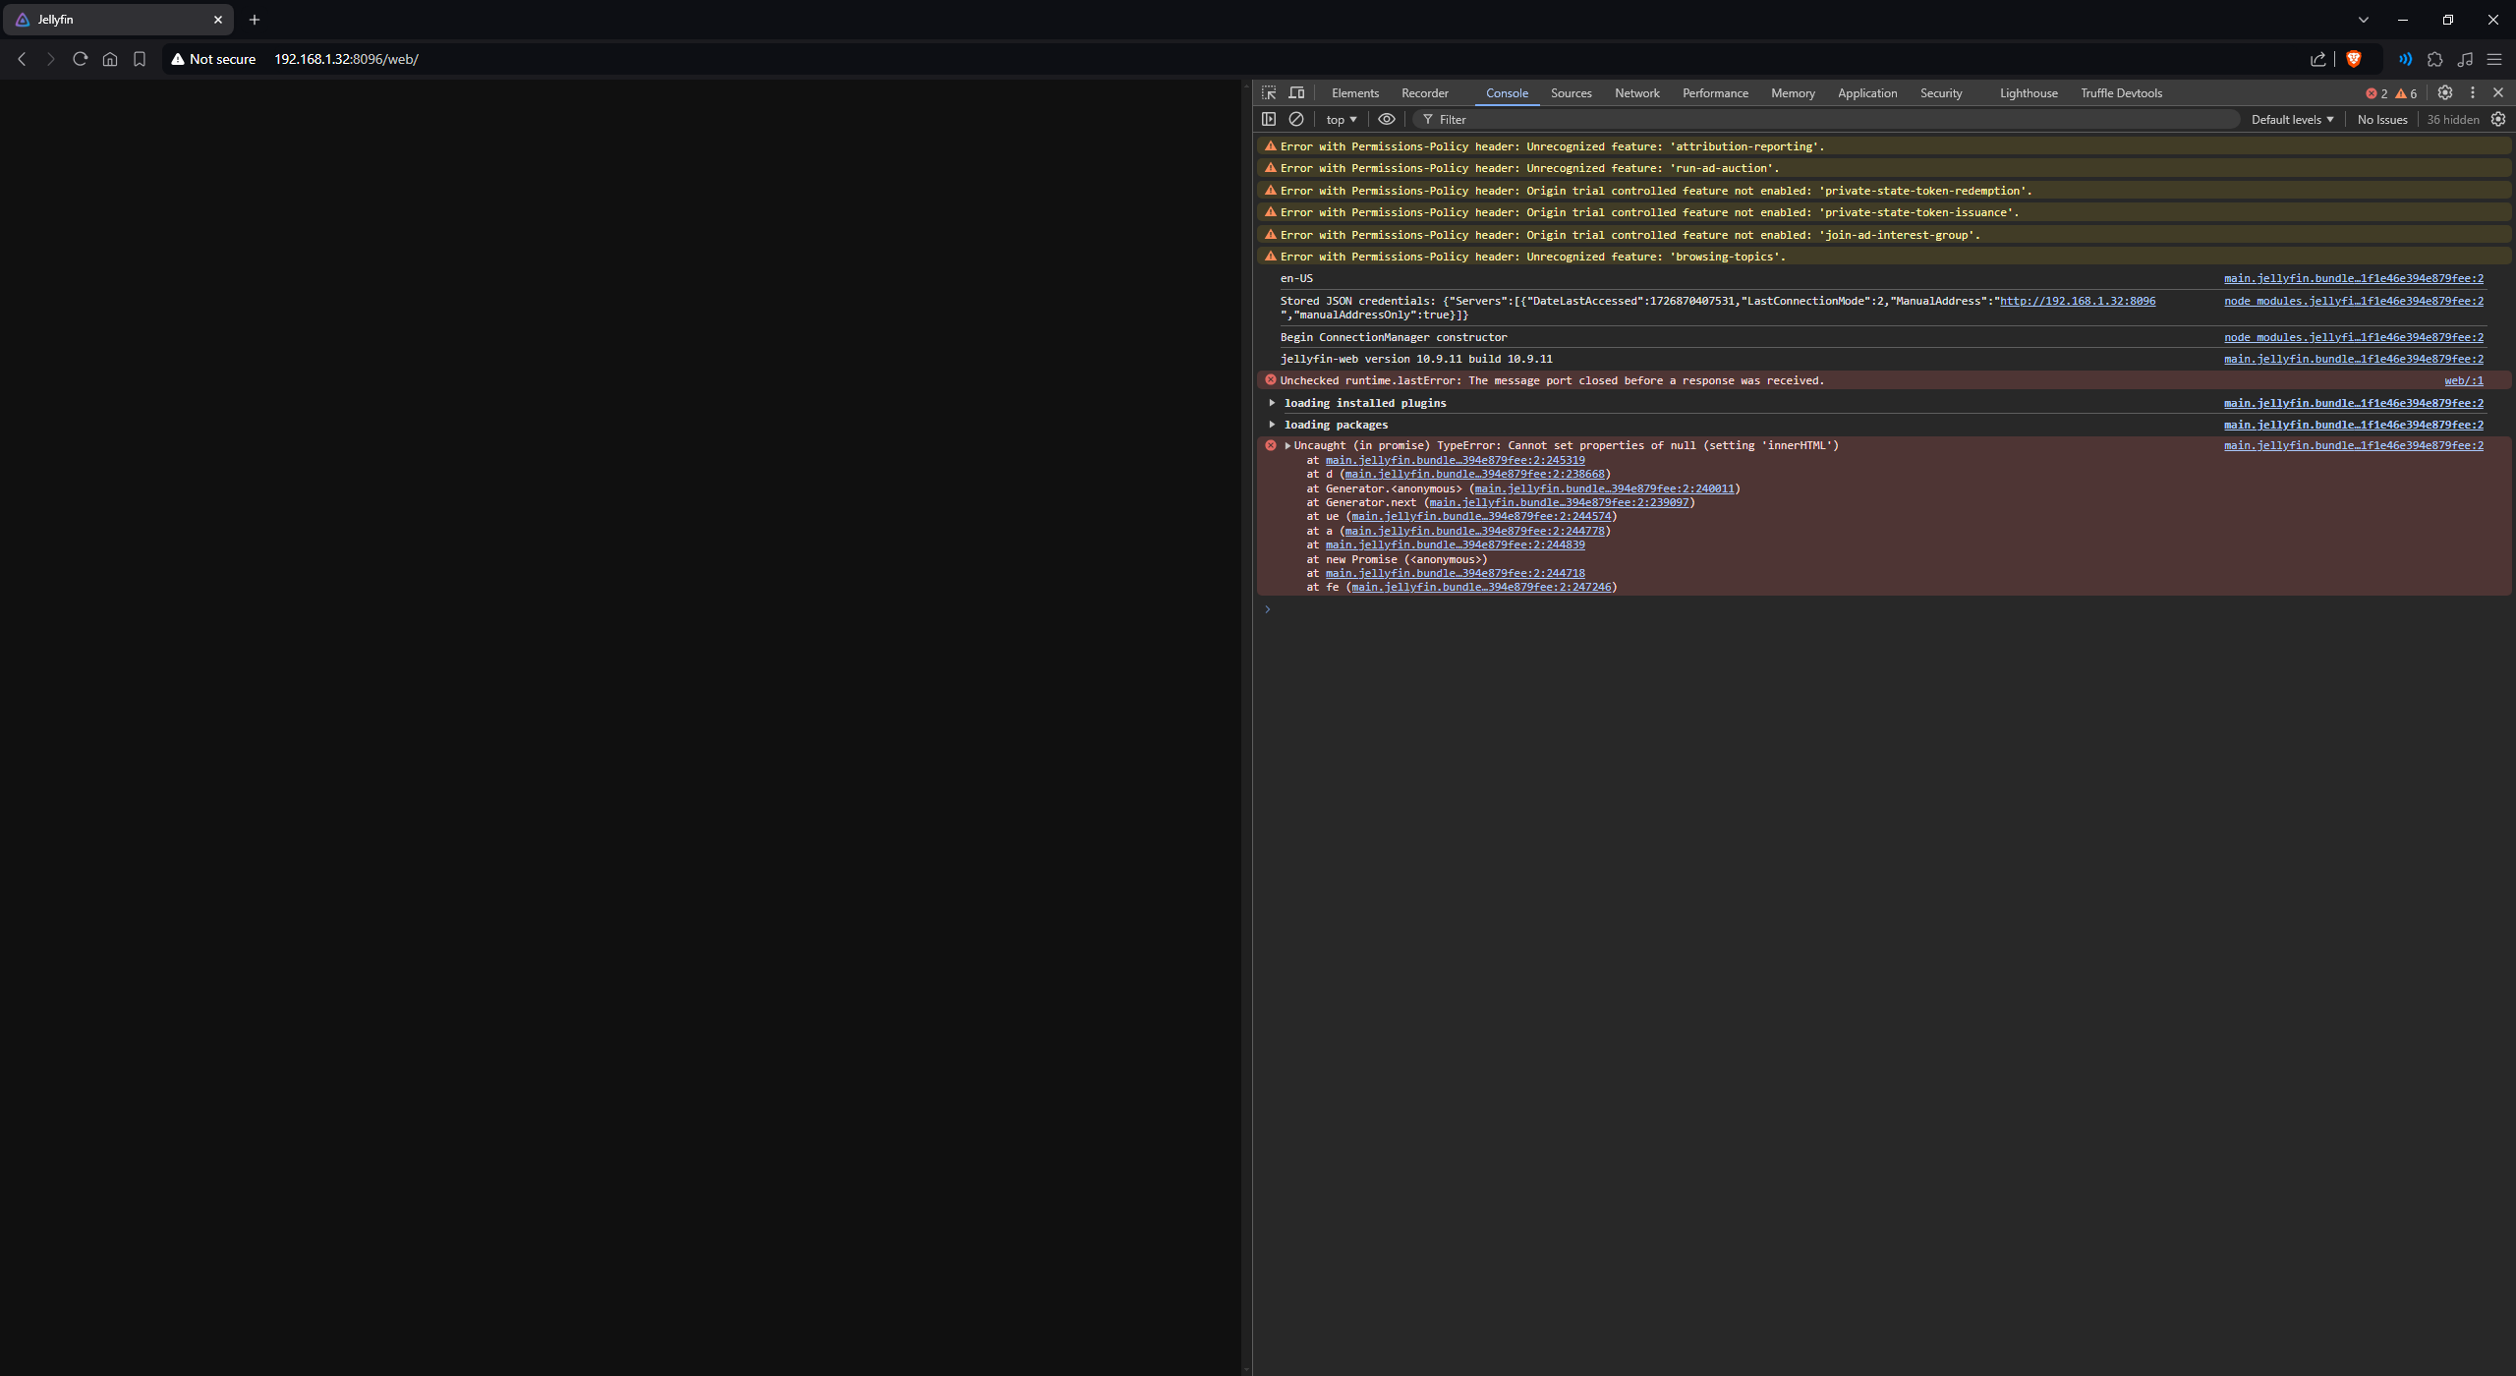Open the Default levels dropdown

2292,120
